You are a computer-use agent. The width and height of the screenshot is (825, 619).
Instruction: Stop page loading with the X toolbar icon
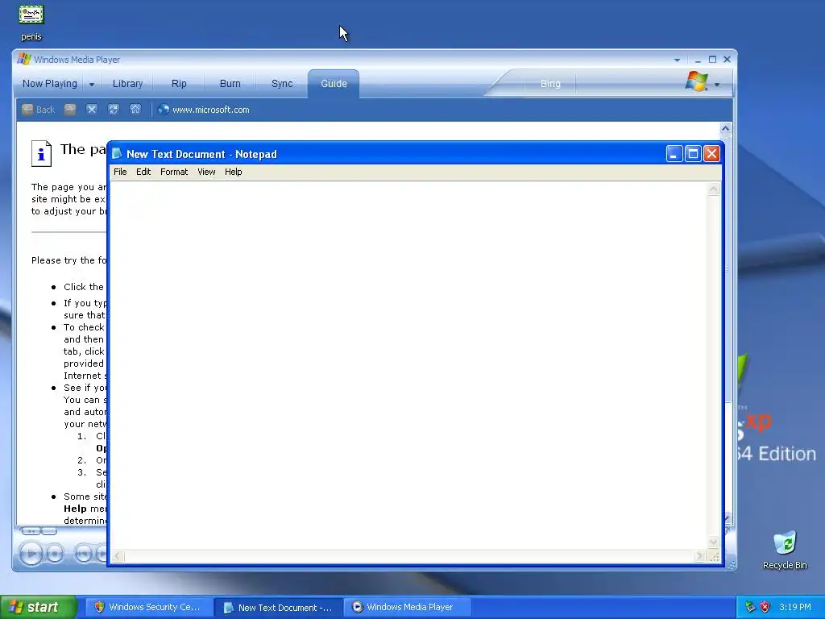point(92,110)
